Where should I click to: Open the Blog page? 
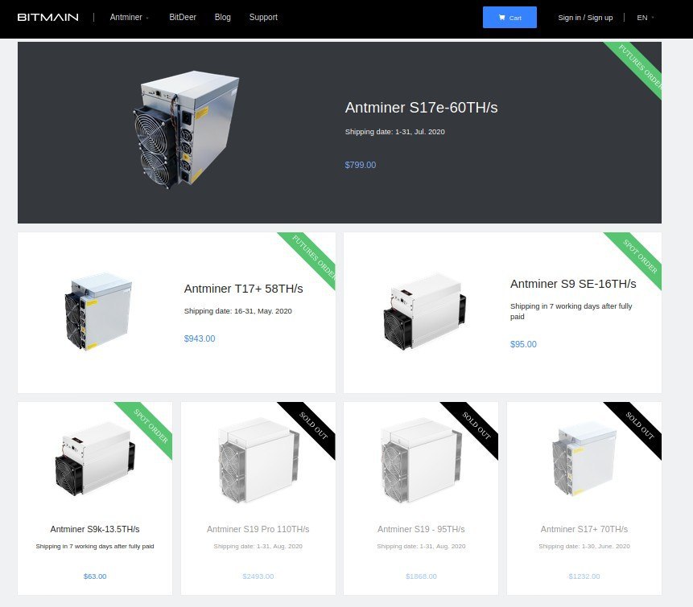click(223, 17)
